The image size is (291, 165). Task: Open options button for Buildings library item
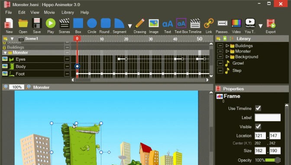(x=220, y=45)
